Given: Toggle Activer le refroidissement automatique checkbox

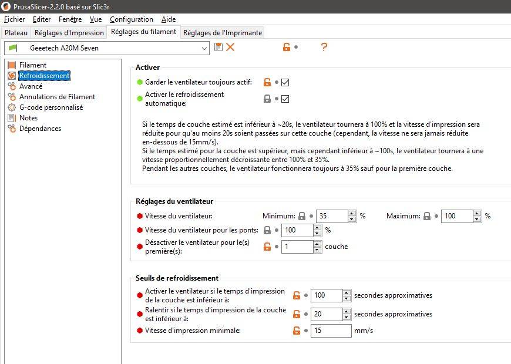Looking at the screenshot, I should tap(285, 99).
